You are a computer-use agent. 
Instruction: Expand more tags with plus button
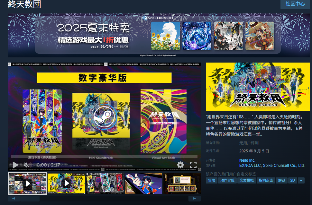pos(301,180)
